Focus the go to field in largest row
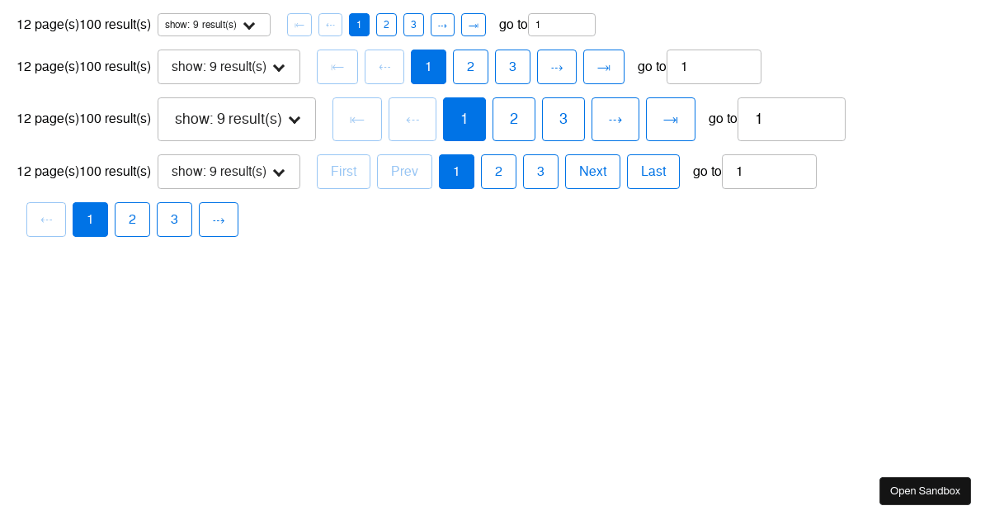The image size is (990, 520). pos(791,119)
